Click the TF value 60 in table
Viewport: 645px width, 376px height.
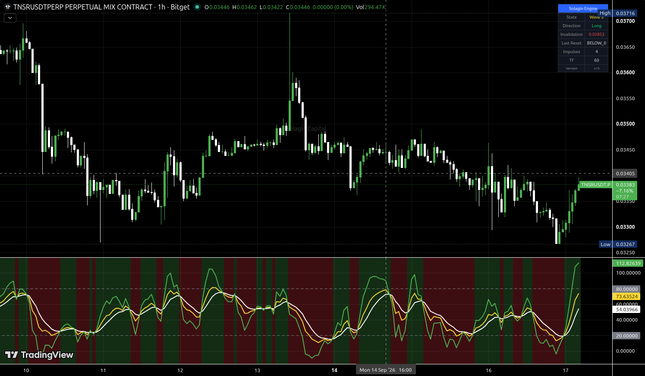pos(597,60)
